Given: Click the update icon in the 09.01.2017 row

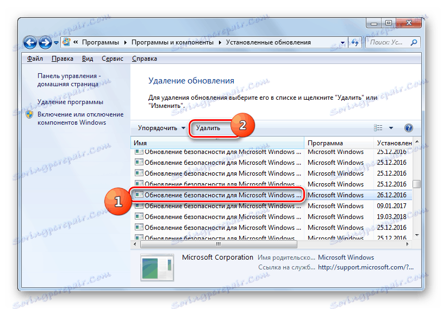Looking at the screenshot, I should tap(139, 205).
